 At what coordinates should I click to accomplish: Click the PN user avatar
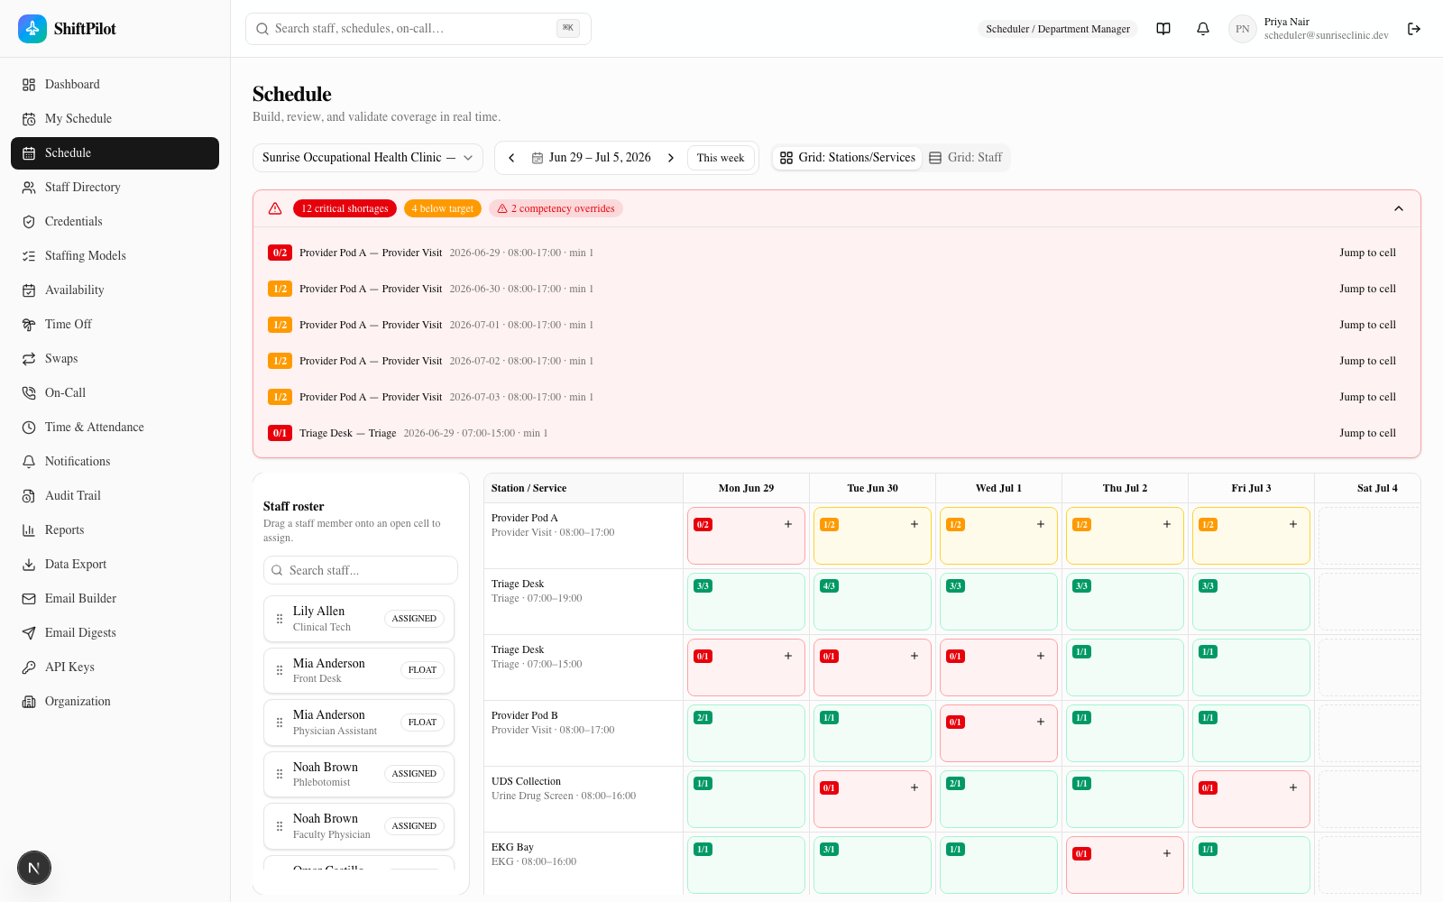click(x=1243, y=29)
